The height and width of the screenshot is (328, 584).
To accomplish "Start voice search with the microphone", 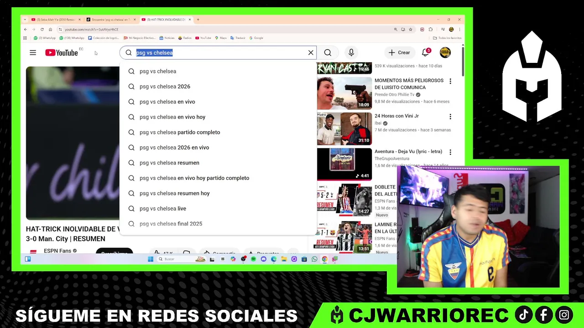I will point(351,53).
